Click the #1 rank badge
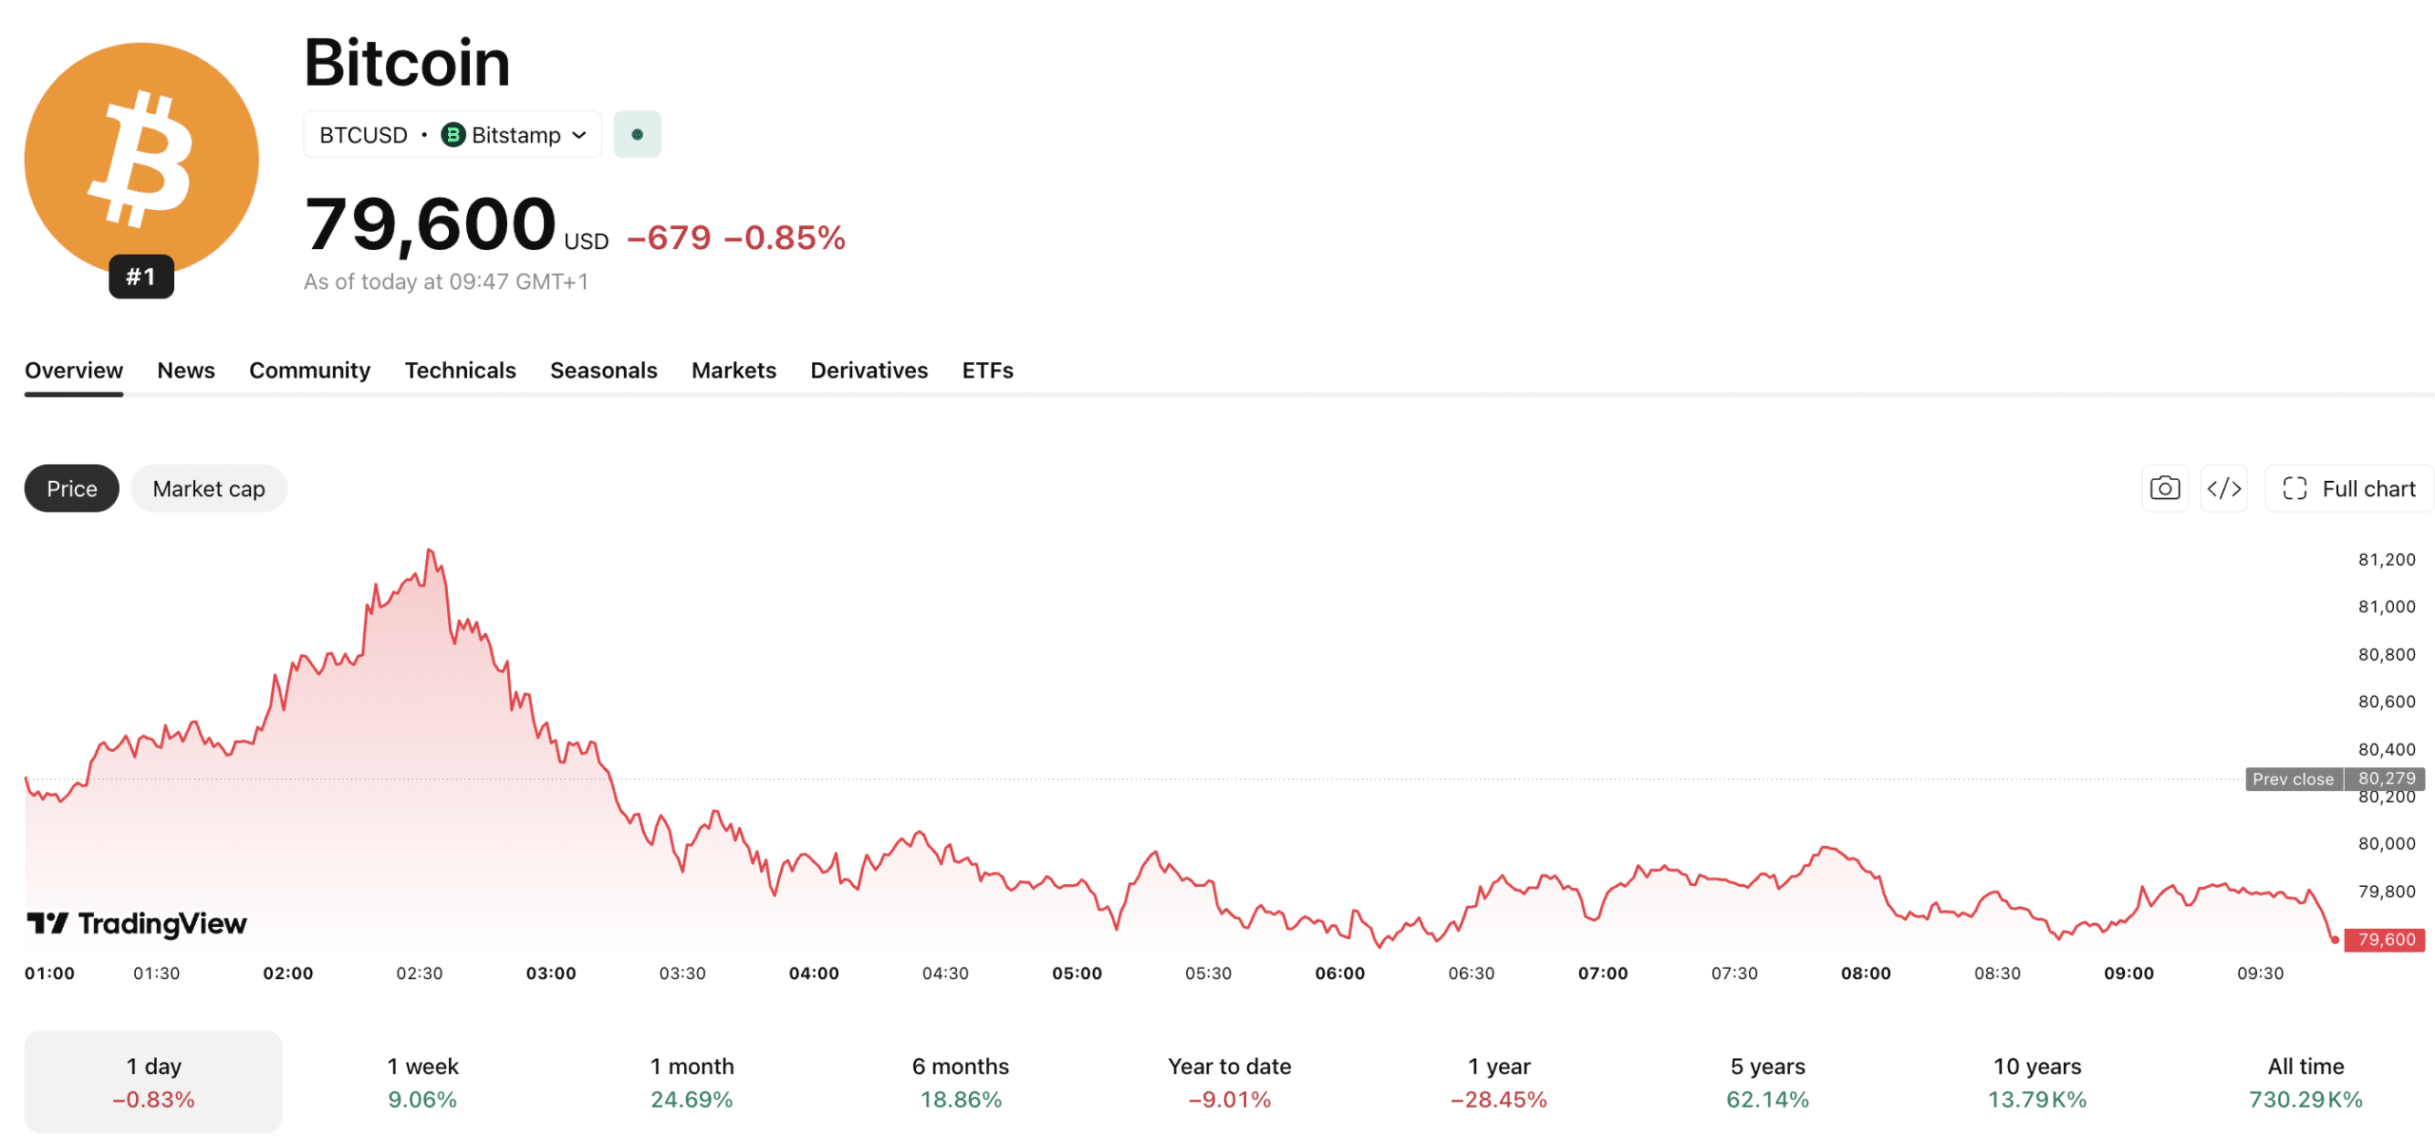2435x1136 pixels. [141, 277]
